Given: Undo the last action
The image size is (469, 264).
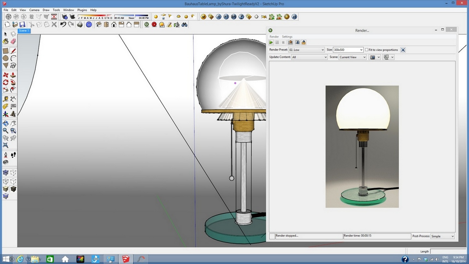Looking at the screenshot, I should 63,24.
